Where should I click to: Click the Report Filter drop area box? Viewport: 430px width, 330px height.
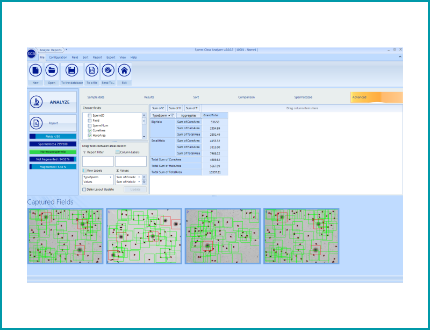(98, 162)
